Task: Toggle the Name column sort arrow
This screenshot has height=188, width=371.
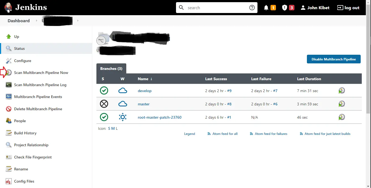Action: pyautogui.click(x=152, y=79)
